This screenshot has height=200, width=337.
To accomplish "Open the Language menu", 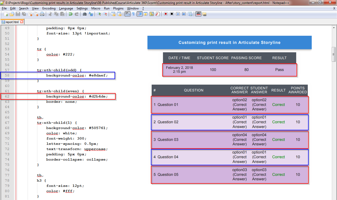I will pos(66,8).
